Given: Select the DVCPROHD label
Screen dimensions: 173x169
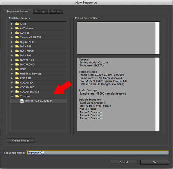Looking at the screenshot, I should tap(27, 65).
